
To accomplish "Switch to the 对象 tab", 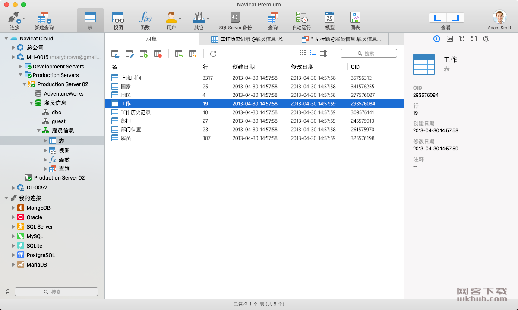I will pos(152,39).
